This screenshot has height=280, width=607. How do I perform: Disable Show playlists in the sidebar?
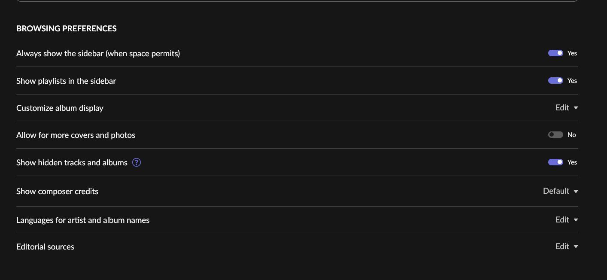click(x=555, y=81)
